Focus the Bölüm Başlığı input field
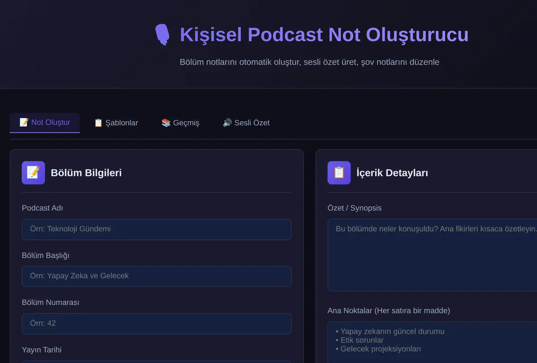The height and width of the screenshot is (363, 537). coord(157,276)
